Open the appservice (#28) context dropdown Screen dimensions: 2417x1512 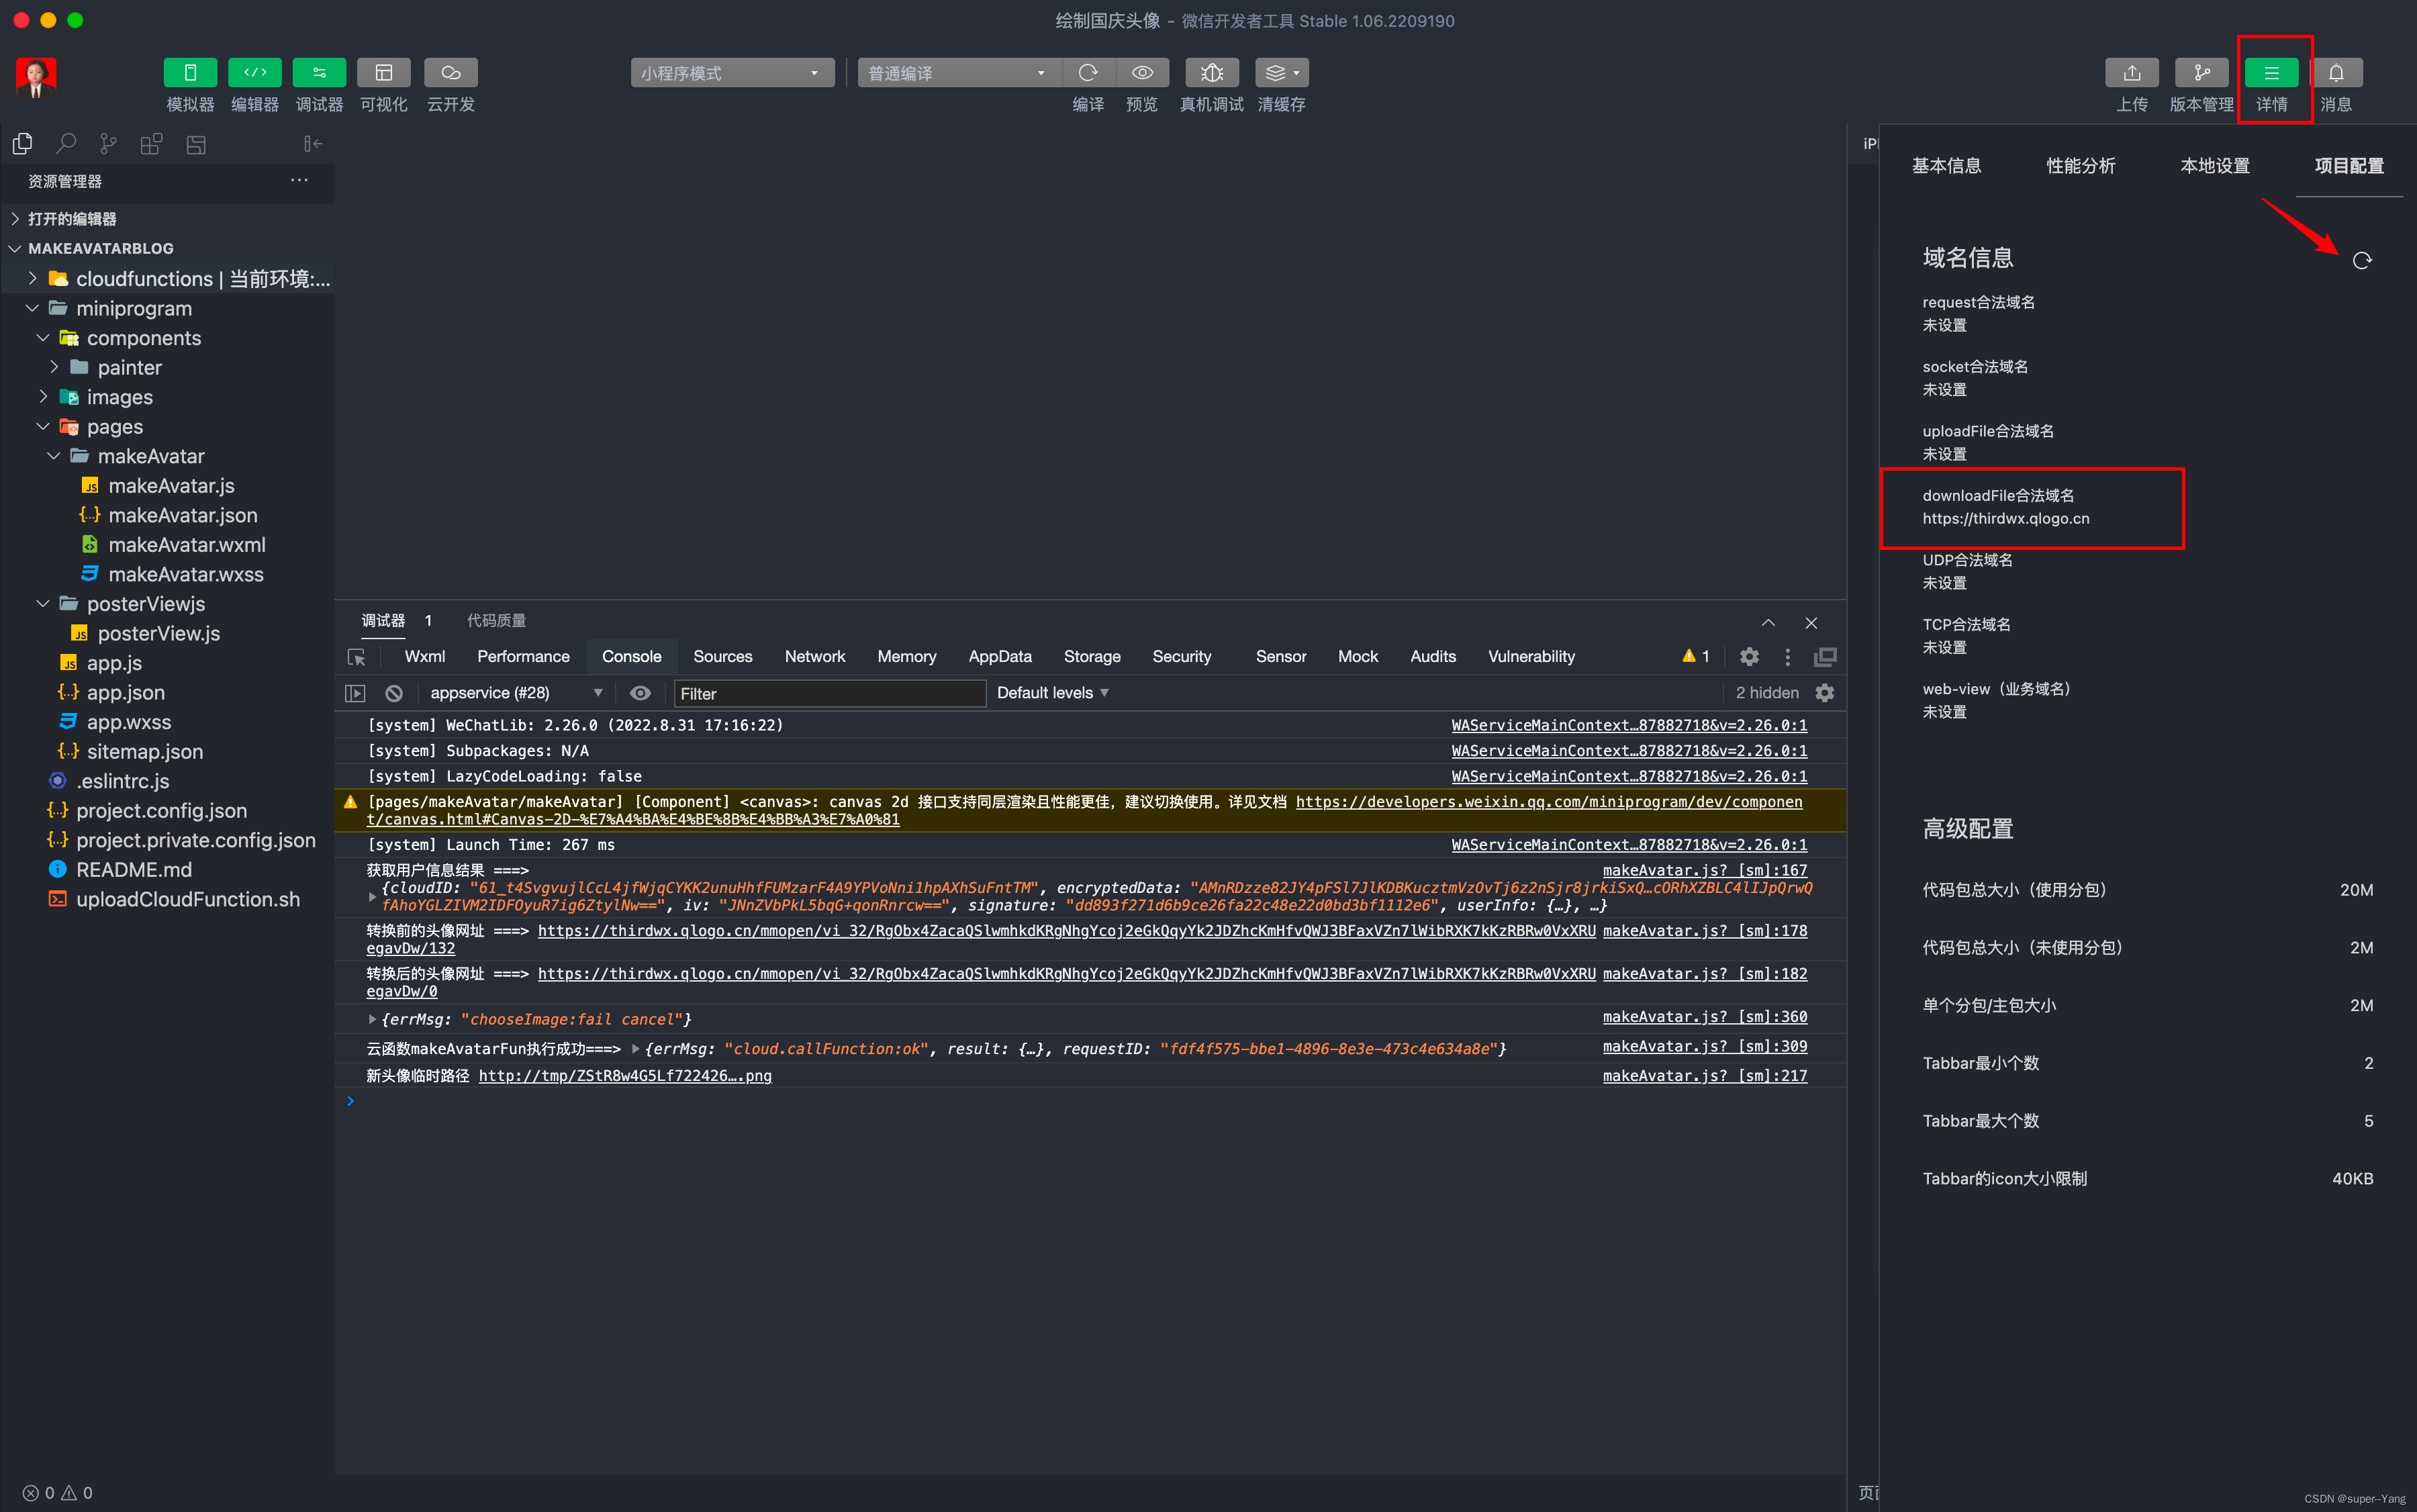point(516,693)
